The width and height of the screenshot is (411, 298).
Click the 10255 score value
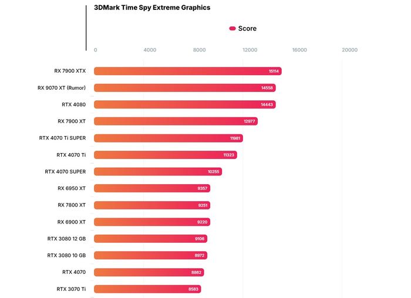[x=213, y=172]
